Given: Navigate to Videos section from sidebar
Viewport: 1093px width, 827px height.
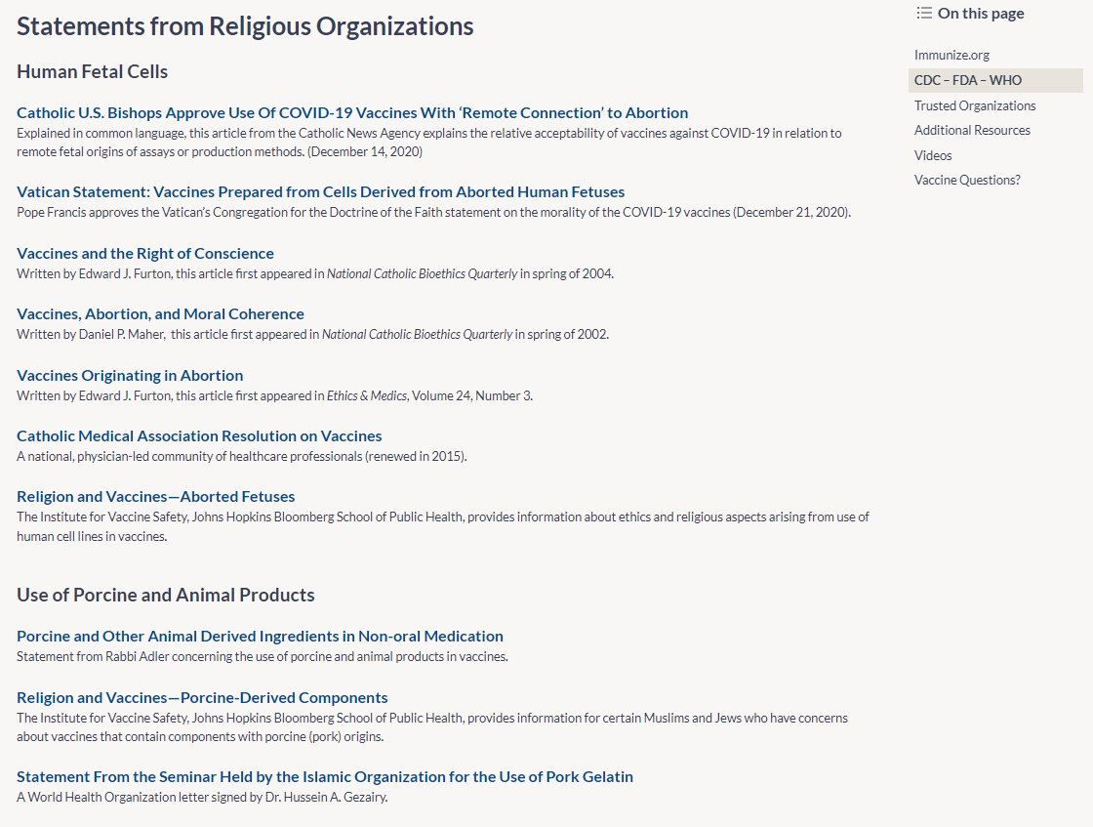Looking at the screenshot, I should coord(933,155).
